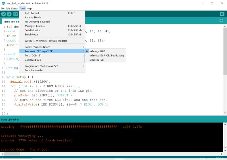Select ATmega328P processor option
The height and width of the screenshot is (160, 227).
pos(105,51)
